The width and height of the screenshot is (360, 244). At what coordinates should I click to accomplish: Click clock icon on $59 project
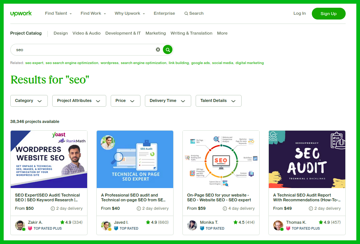225,209
